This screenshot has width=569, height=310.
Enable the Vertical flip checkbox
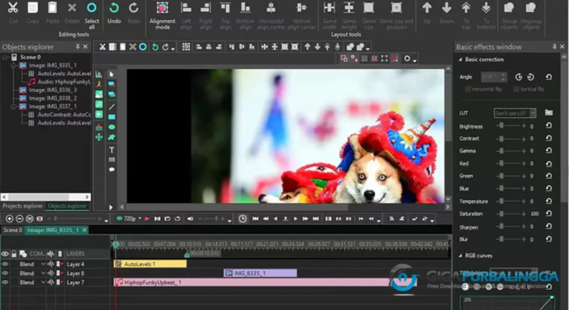coord(516,89)
